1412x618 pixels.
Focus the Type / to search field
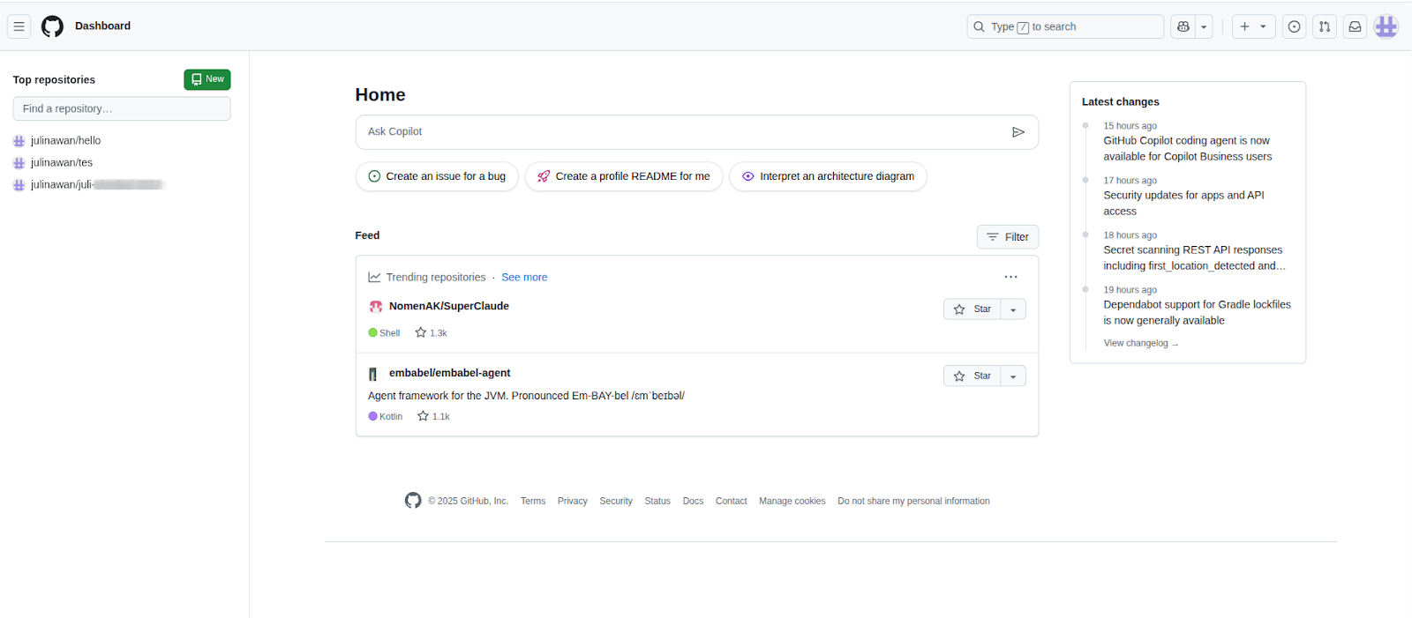tap(1065, 26)
